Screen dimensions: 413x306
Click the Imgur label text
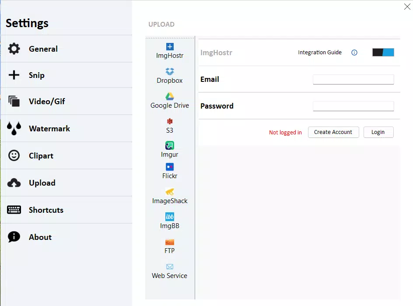coord(170,155)
